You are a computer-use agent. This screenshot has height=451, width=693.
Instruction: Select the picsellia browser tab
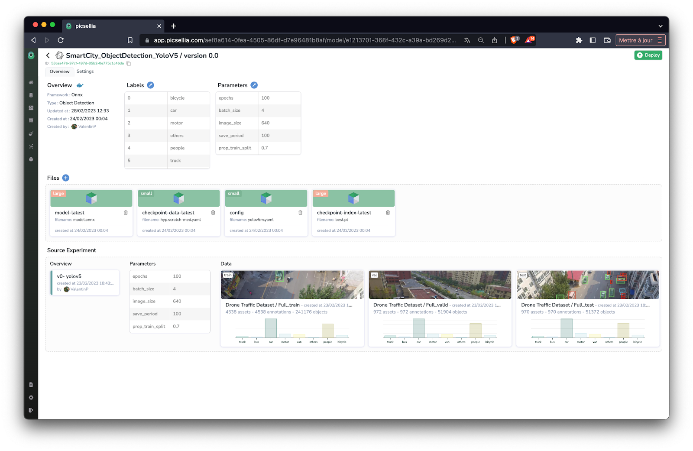tap(113, 26)
